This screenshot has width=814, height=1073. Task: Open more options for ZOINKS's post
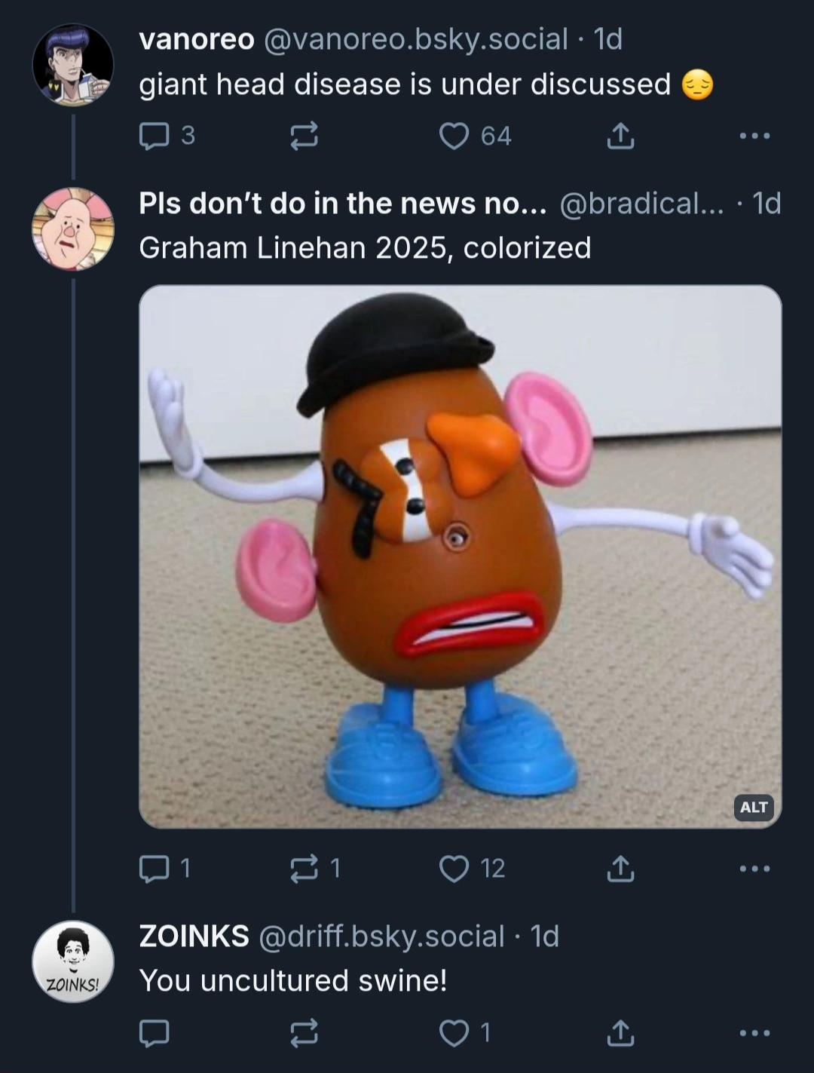tap(754, 1033)
